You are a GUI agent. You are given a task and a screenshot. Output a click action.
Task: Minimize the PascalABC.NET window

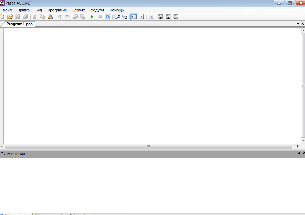pos(279,3)
